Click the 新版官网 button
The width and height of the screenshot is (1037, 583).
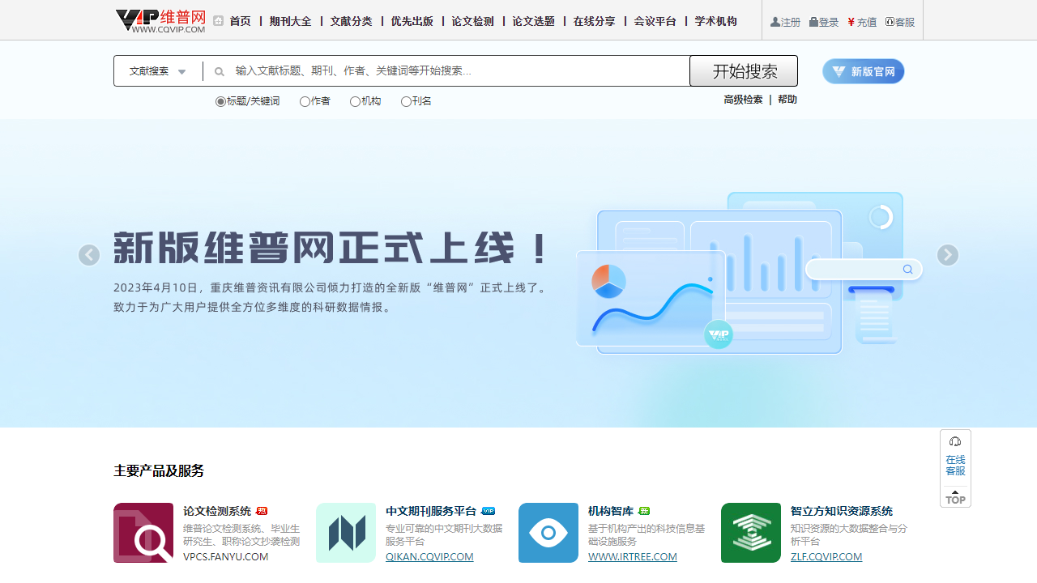click(864, 71)
